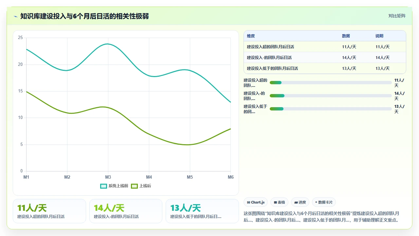Click the 14人/天 progress bar
419x236 pixels.
point(331,96)
